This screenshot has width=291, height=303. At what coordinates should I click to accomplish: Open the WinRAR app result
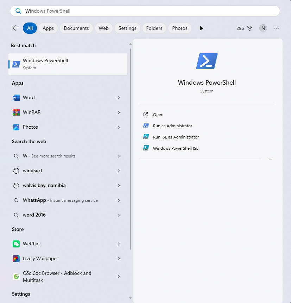point(68,112)
